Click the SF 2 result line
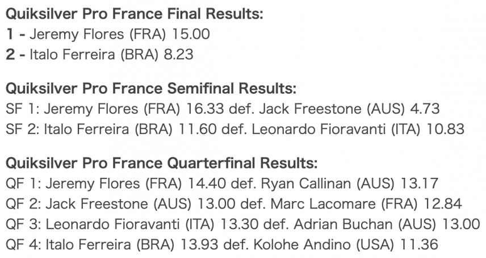Viewport: 486px width, 258px height. (x=235, y=129)
